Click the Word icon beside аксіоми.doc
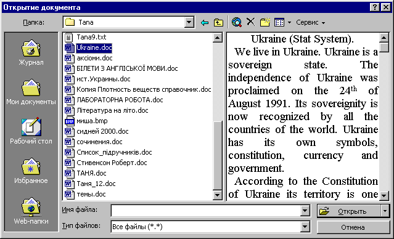Image resolution: width=394 pixels, height=239 pixels. pos(69,59)
